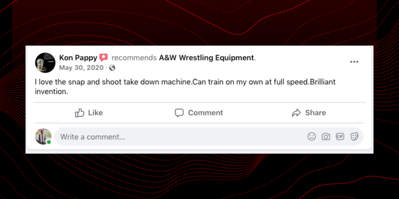Click the red recommendation star badge
This screenshot has width=399, height=199.
click(x=104, y=58)
